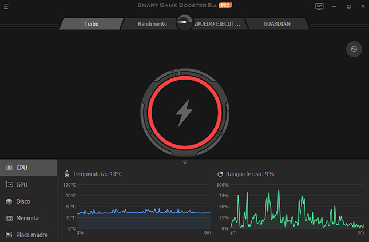The height and width of the screenshot is (242, 369).
Task: Select CPU in the hardware sidebar
Action: (x=29, y=168)
